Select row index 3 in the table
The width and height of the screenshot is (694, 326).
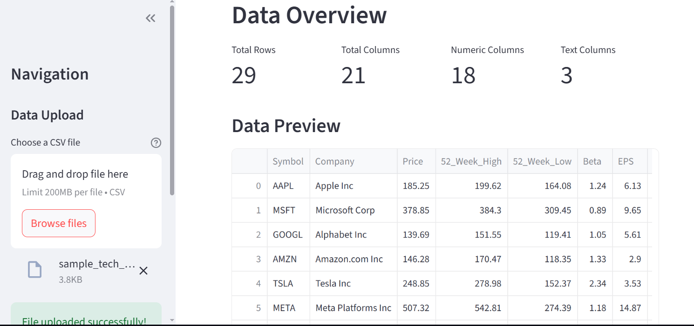pyautogui.click(x=258, y=259)
